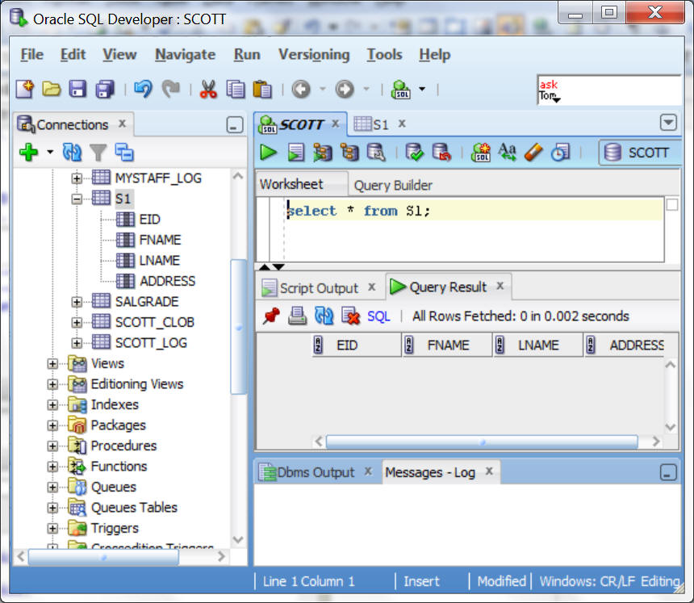Expand the Triggers folder
The image size is (694, 603).
[52, 529]
